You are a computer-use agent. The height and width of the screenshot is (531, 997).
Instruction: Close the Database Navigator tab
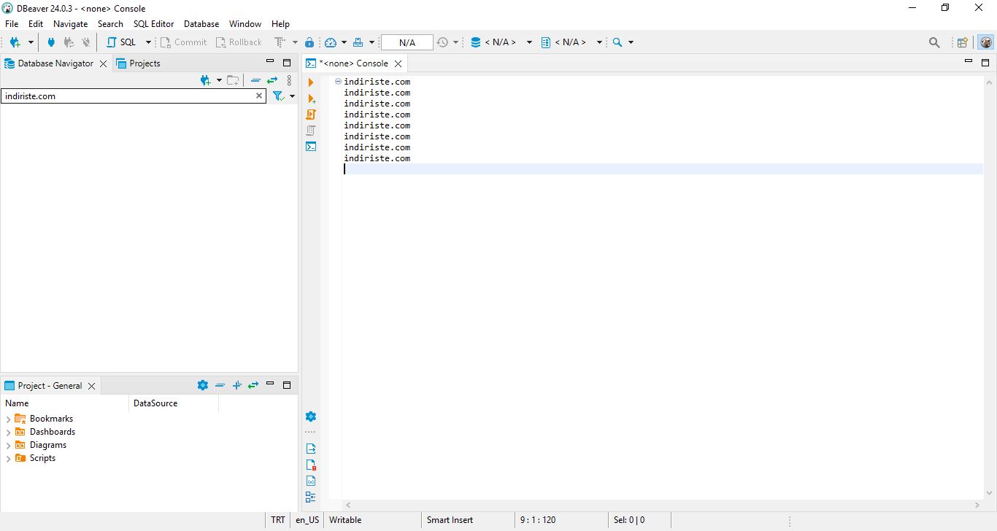pyautogui.click(x=103, y=63)
